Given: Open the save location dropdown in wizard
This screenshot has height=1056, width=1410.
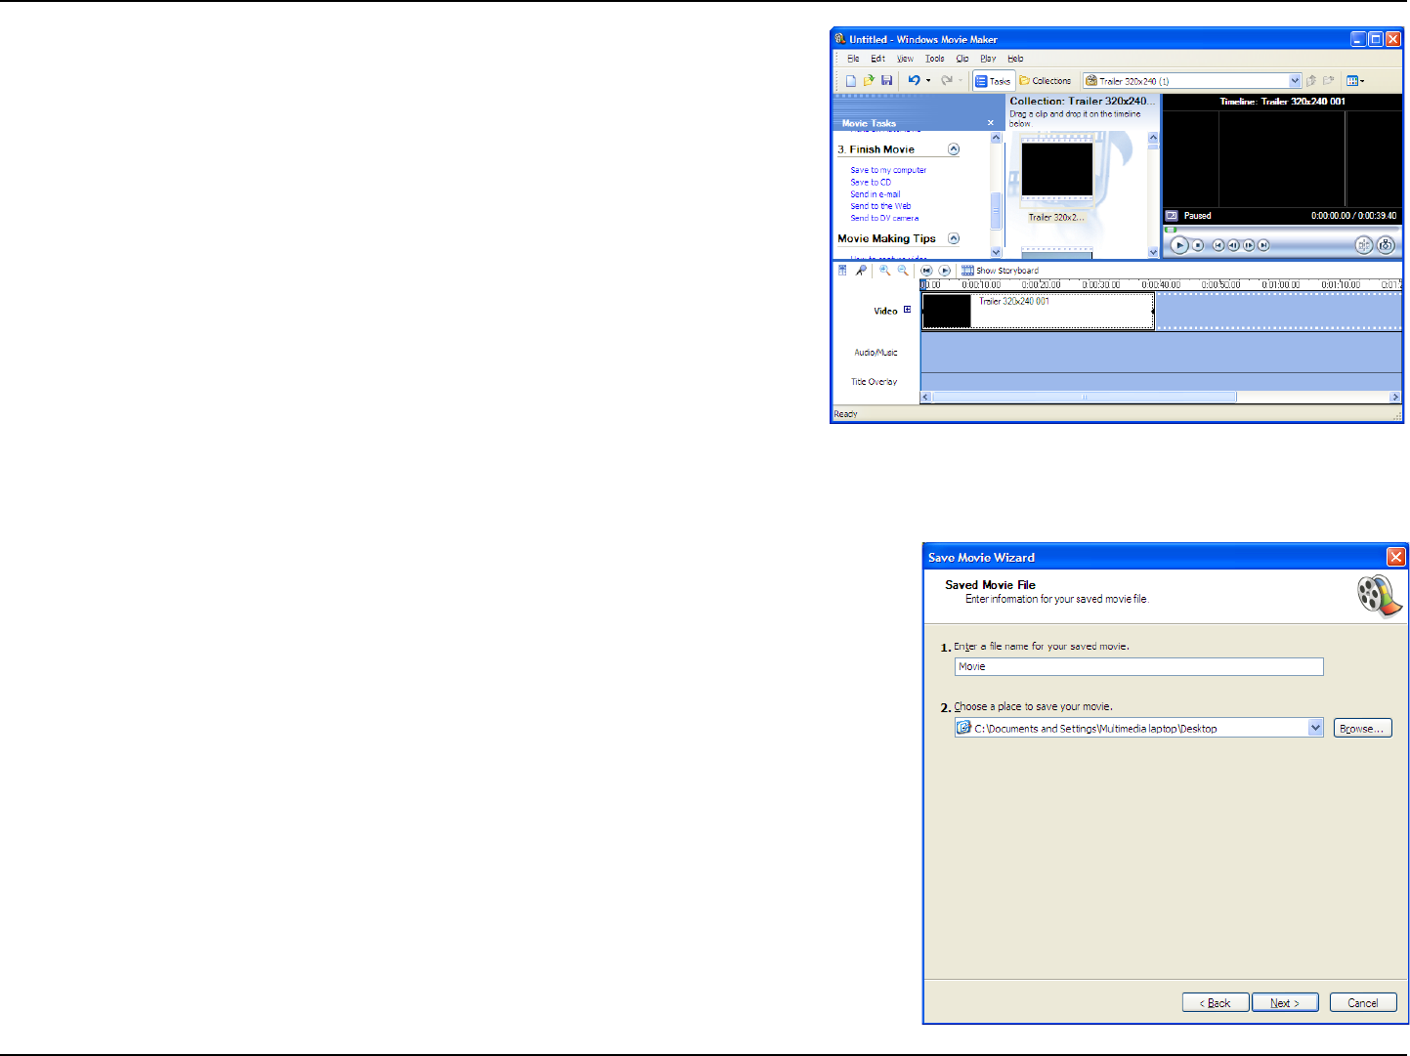Looking at the screenshot, I should pos(1315,728).
